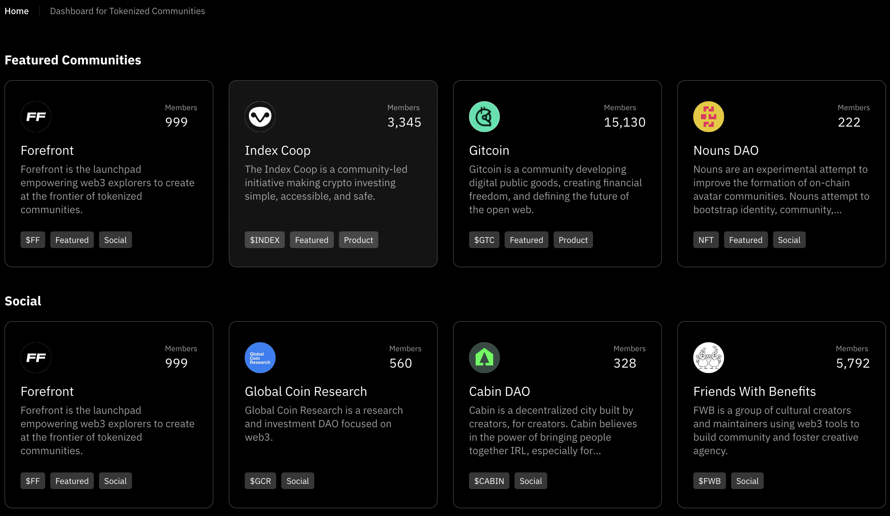Click the $CABIN token tag

coord(489,481)
